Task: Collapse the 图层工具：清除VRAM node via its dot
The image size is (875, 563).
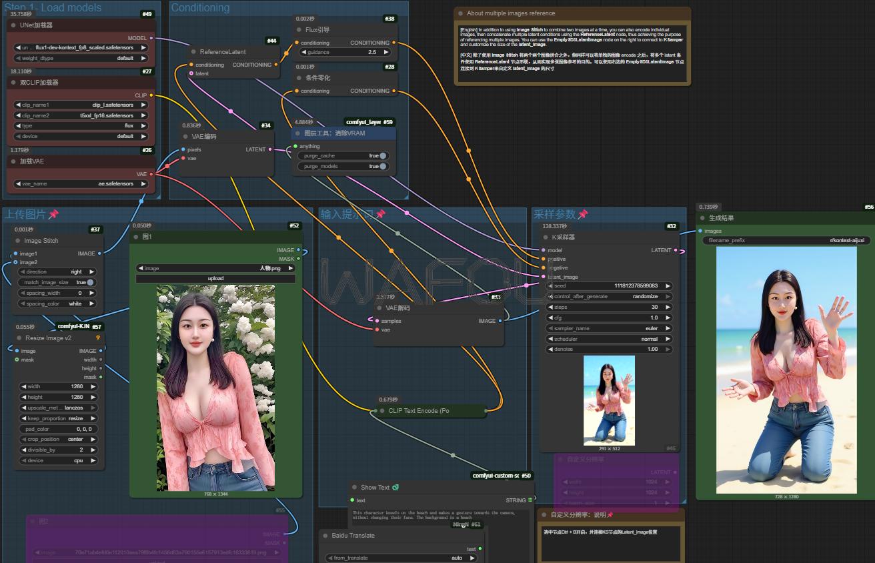Action: [298, 133]
